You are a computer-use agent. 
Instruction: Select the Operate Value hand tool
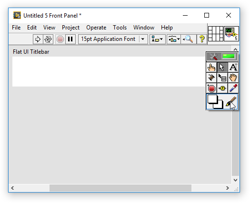pyautogui.click(x=211, y=67)
